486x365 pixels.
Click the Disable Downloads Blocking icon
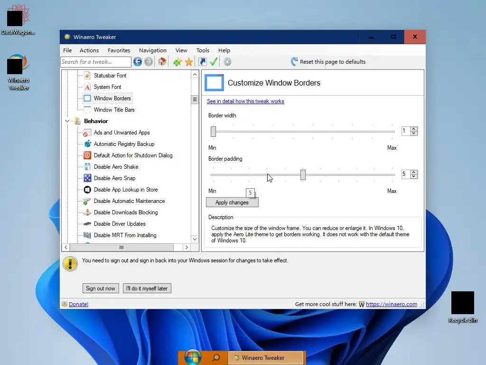coord(87,212)
